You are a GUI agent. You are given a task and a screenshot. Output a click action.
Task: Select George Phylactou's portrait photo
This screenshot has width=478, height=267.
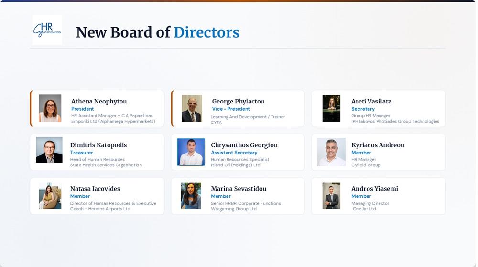click(x=192, y=108)
